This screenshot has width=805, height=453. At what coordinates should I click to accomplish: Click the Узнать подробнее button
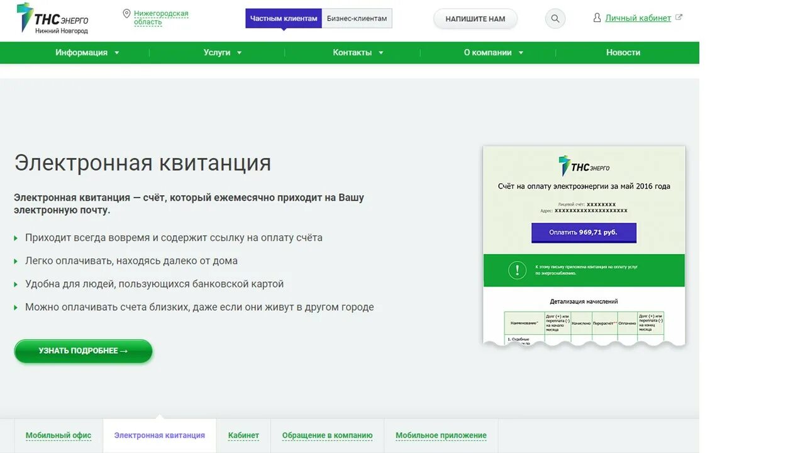coord(83,351)
